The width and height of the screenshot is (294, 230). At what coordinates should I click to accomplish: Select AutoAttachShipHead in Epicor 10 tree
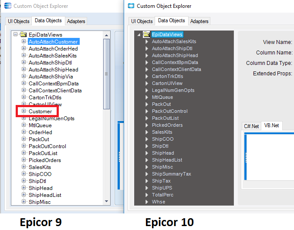[x=175, y=55]
